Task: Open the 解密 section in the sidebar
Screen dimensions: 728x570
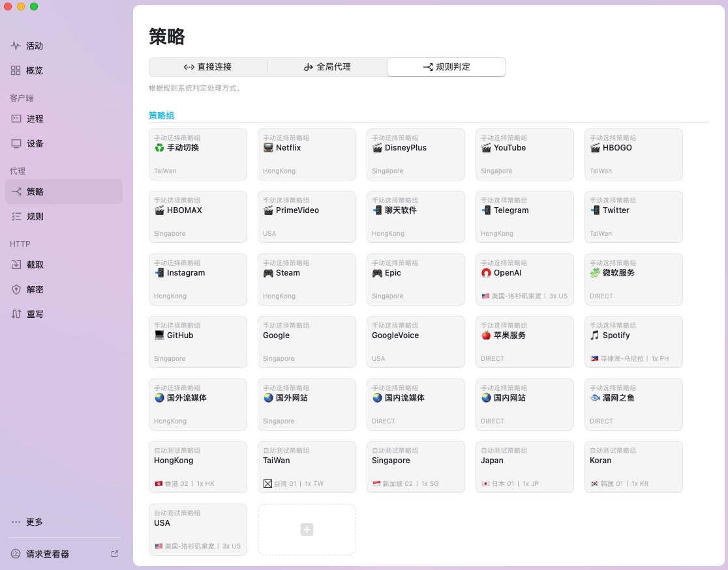Action: click(x=34, y=289)
